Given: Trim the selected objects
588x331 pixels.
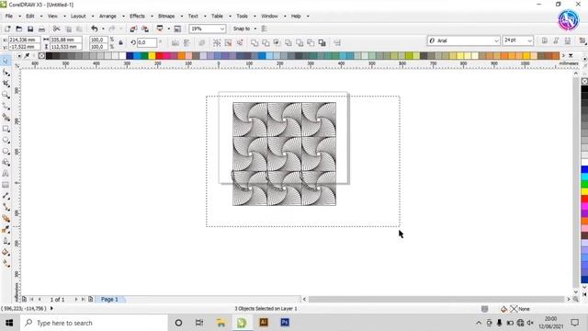Looking at the screenshot, I should tap(266, 43).
